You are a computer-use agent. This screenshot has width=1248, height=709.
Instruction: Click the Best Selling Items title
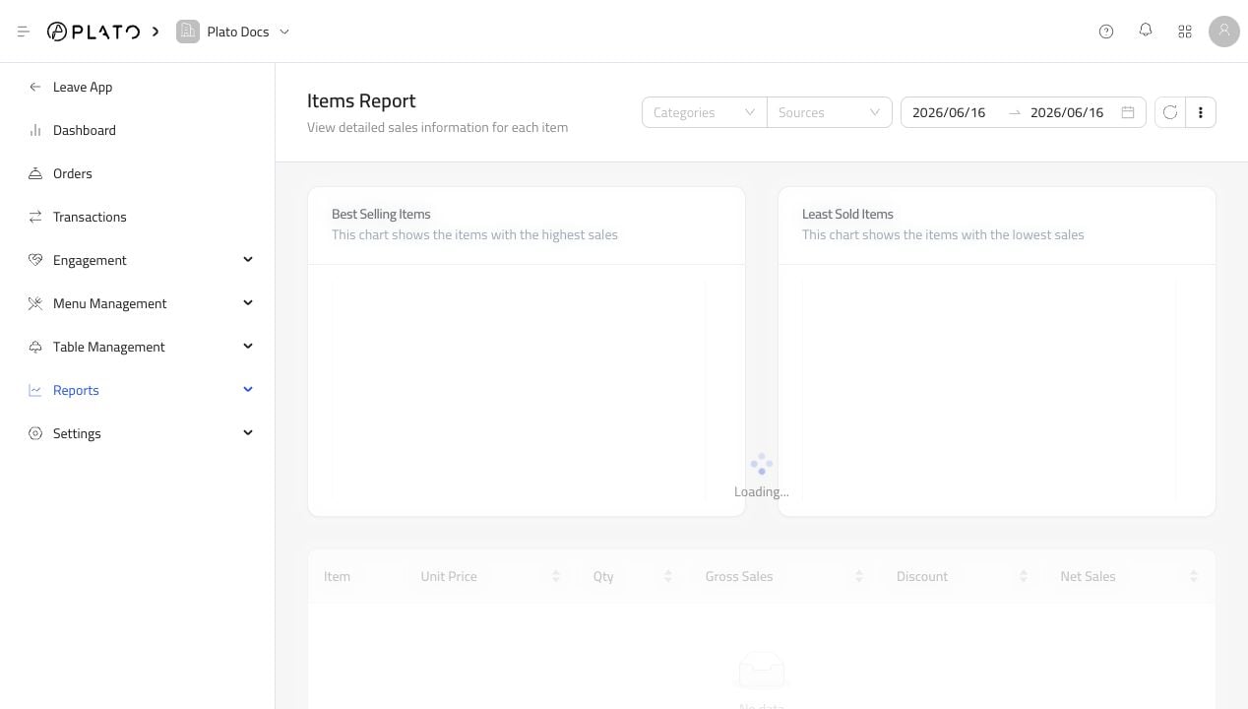[x=381, y=214]
